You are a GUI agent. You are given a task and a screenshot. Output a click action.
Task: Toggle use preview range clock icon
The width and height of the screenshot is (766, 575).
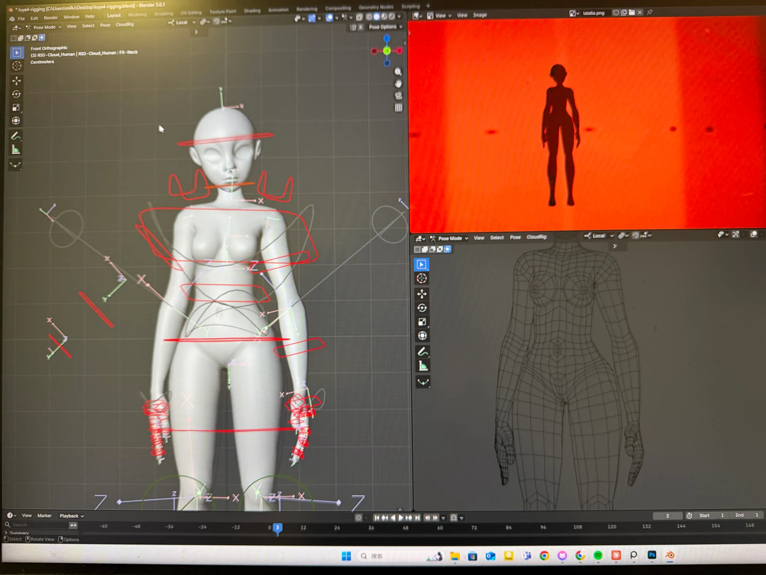pos(689,516)
